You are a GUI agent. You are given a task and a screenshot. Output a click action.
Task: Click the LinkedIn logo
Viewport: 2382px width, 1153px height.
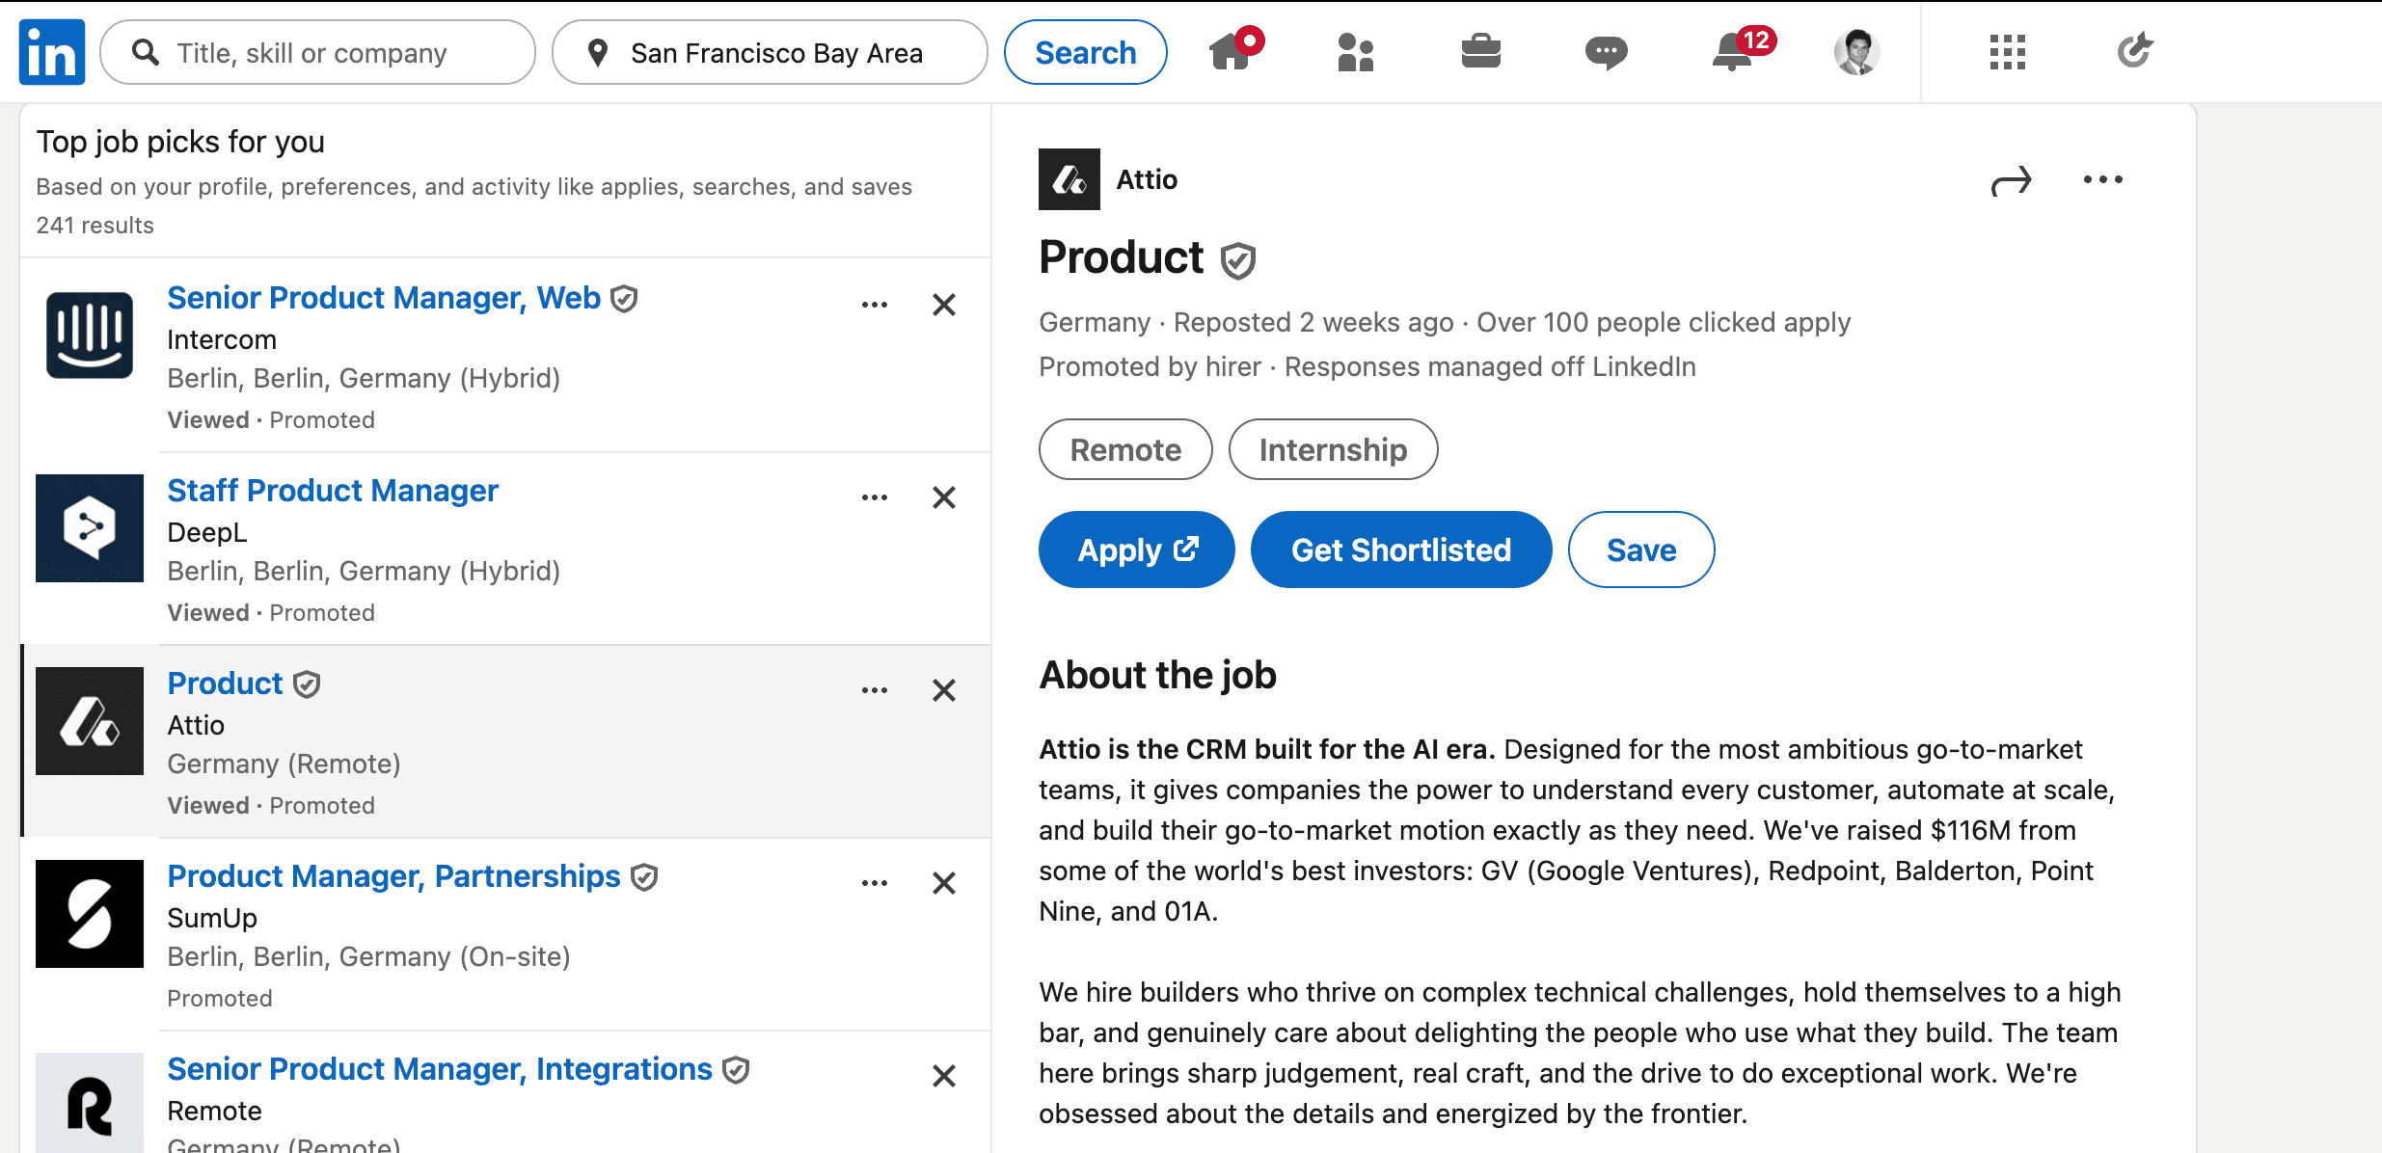[51, 51]
